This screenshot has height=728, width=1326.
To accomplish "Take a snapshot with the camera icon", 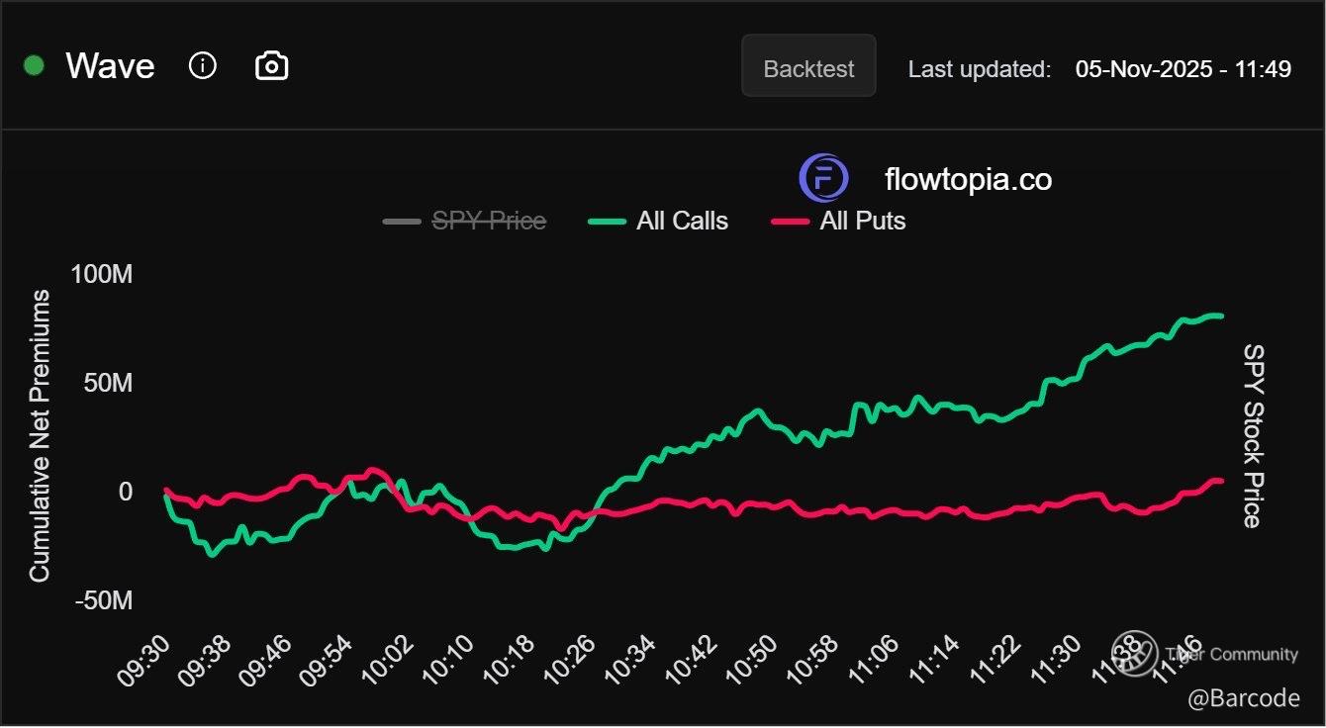I will (x=271, y=66).
